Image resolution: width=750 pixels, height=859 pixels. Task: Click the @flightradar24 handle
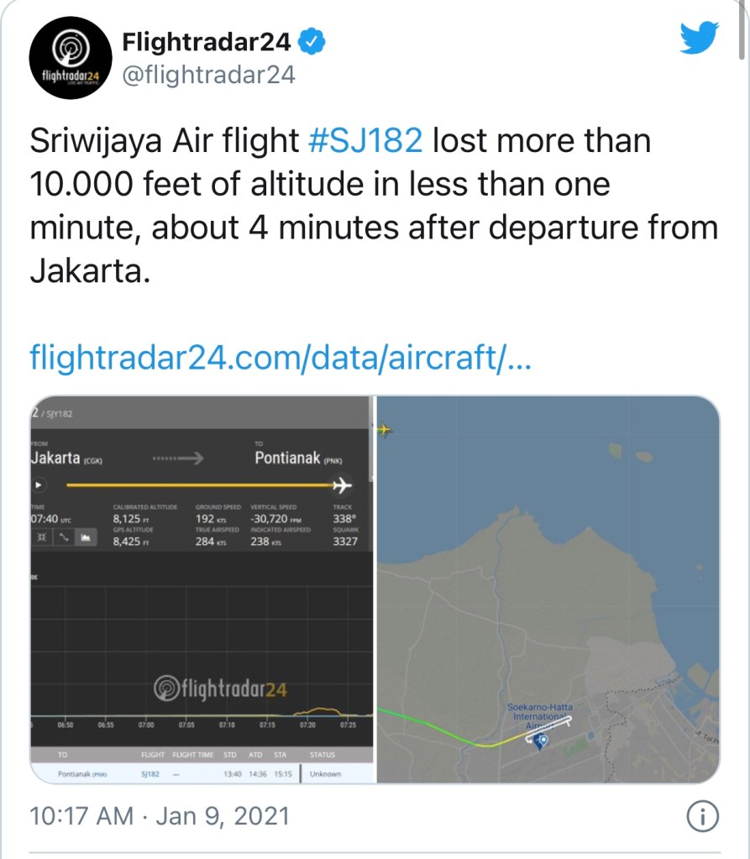click(x=209, y=75)
